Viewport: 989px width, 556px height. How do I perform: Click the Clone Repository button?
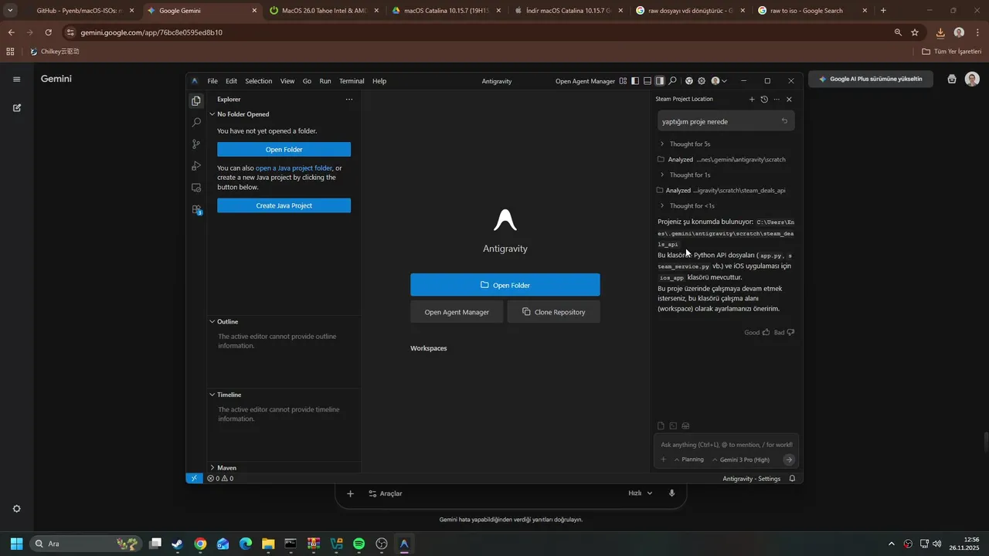coord(554,312)
